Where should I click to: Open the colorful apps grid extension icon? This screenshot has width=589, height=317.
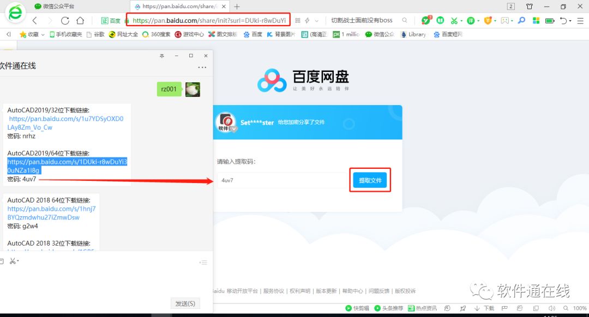[536, 21]
